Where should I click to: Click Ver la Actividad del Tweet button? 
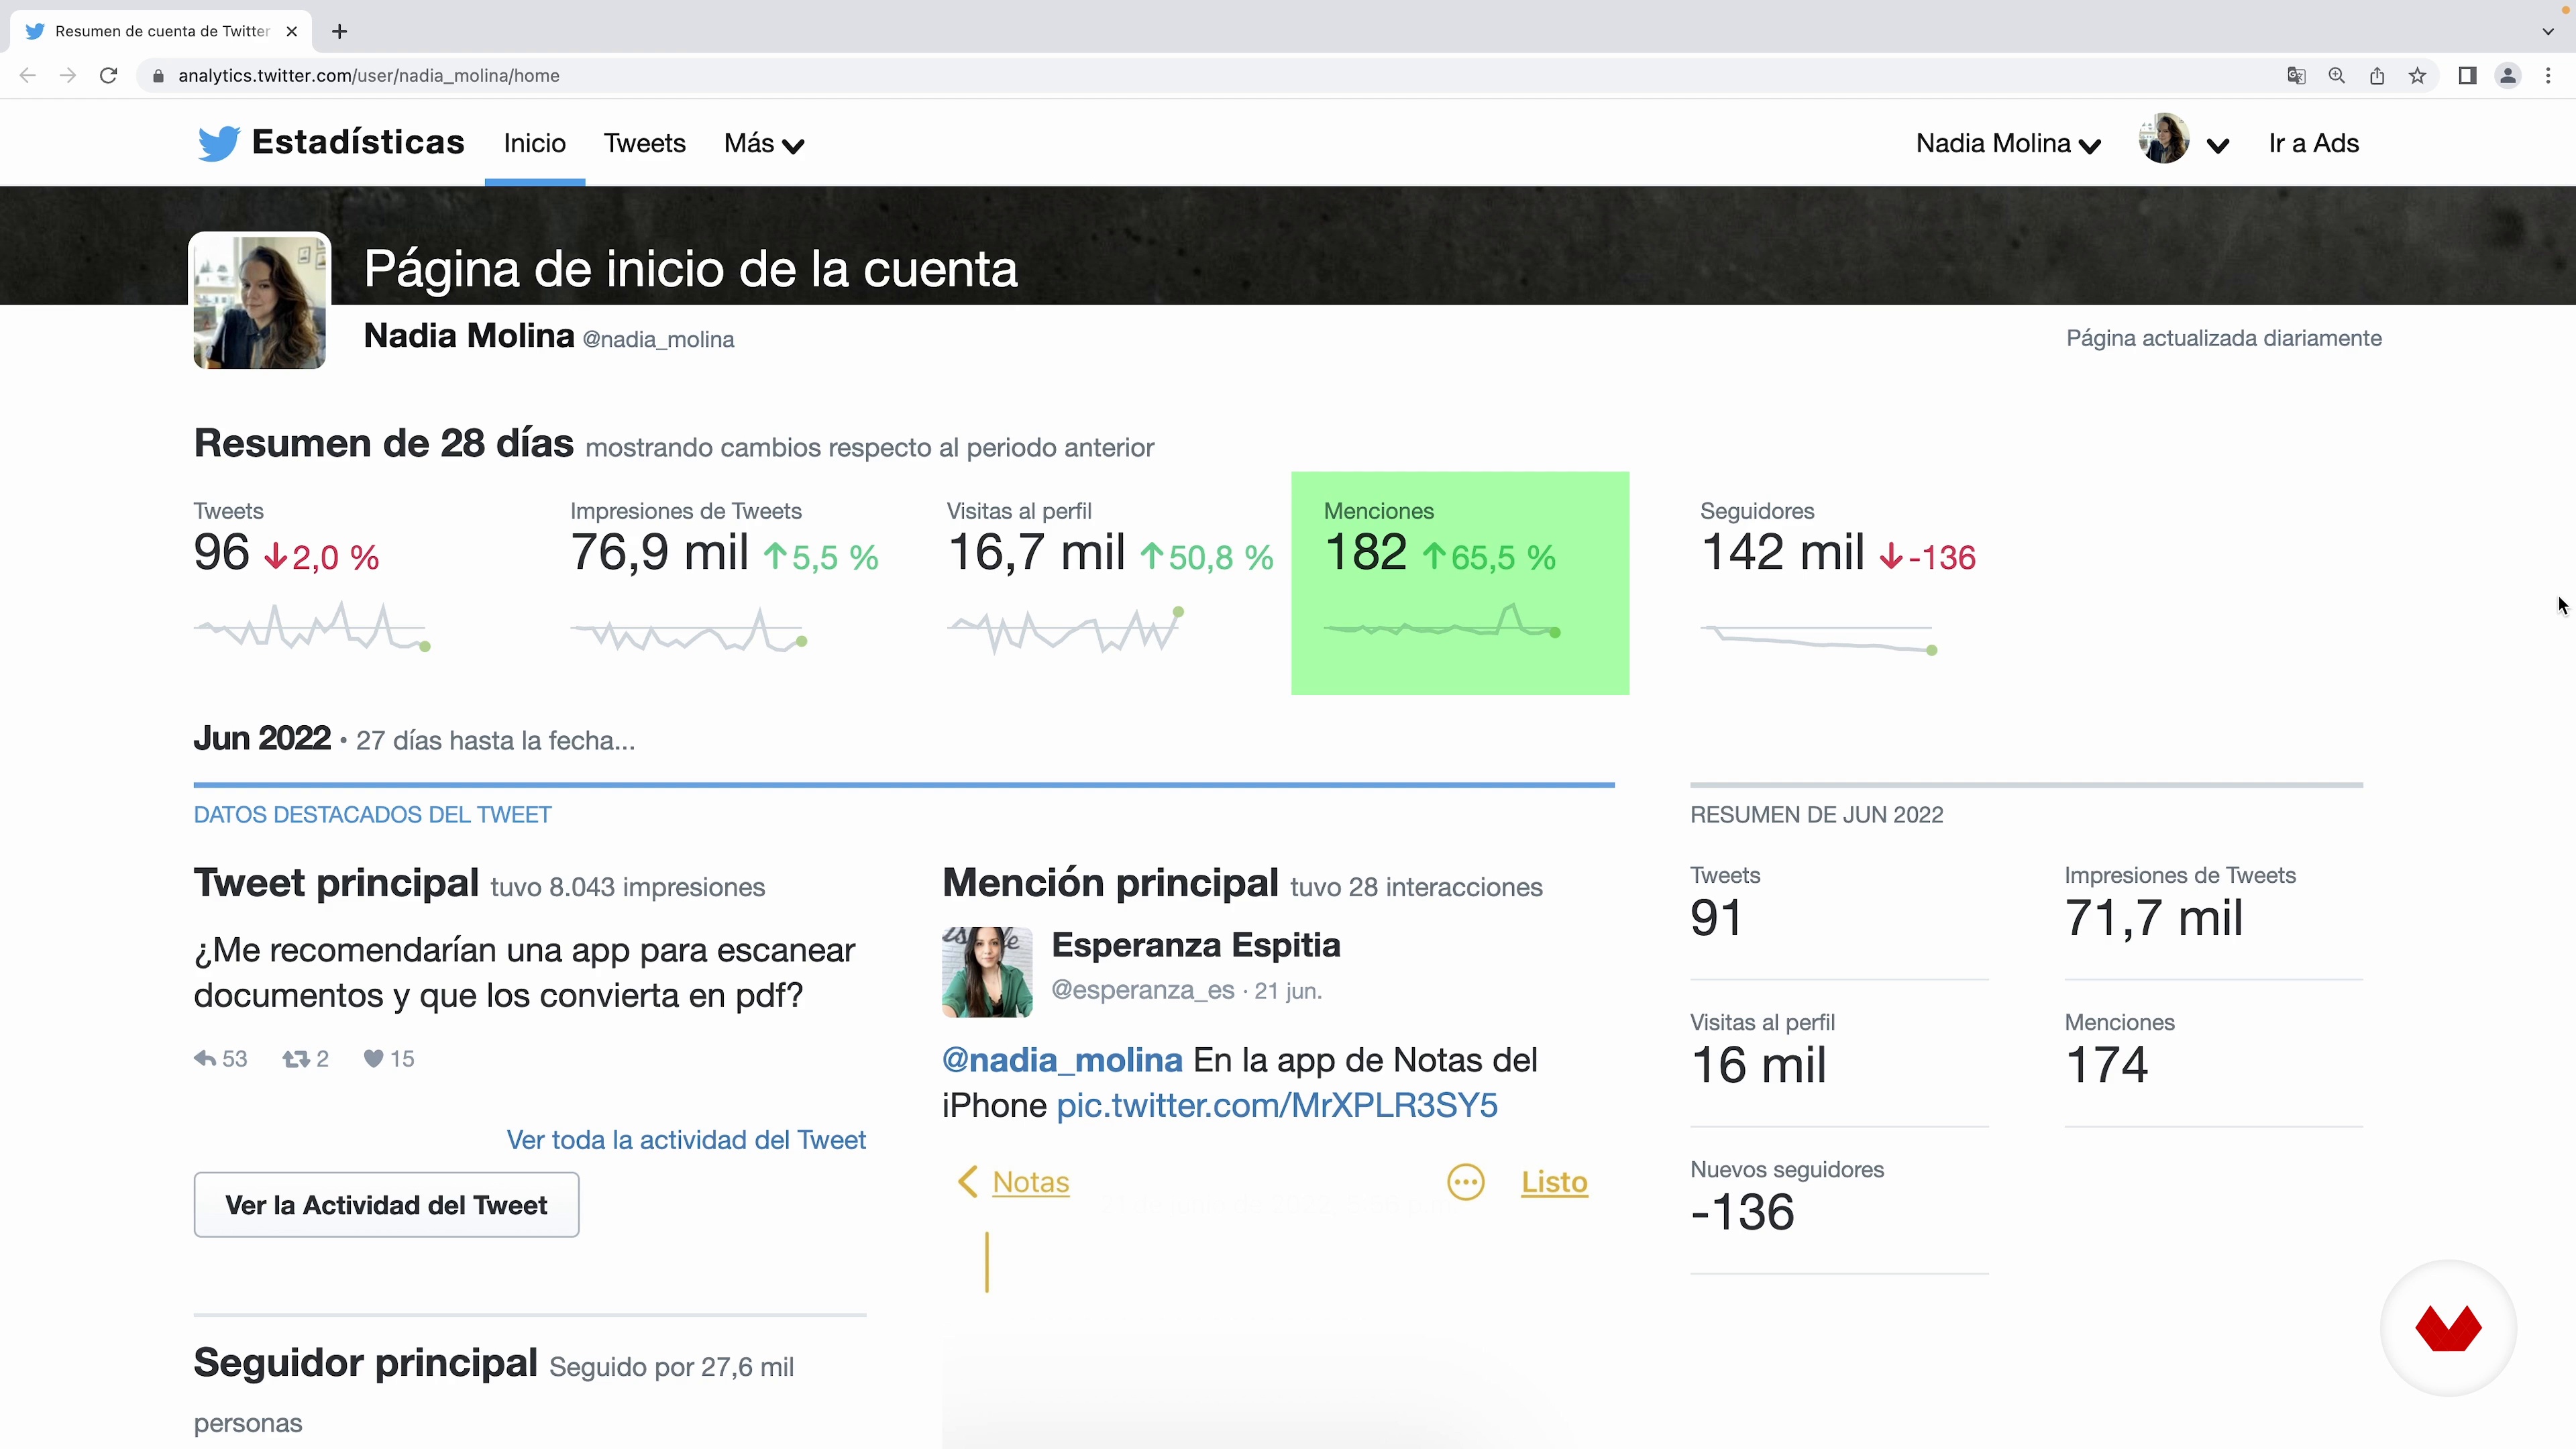pyautogui.click(x=386, y=1205)
